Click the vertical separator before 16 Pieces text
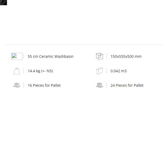 coord(24,85)
